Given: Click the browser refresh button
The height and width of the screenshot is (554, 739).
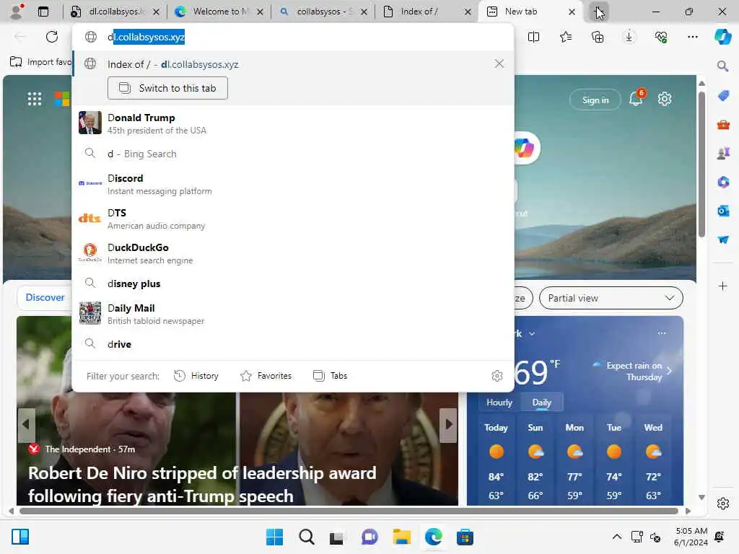Looking at the screenshot, I should [52, 37].
